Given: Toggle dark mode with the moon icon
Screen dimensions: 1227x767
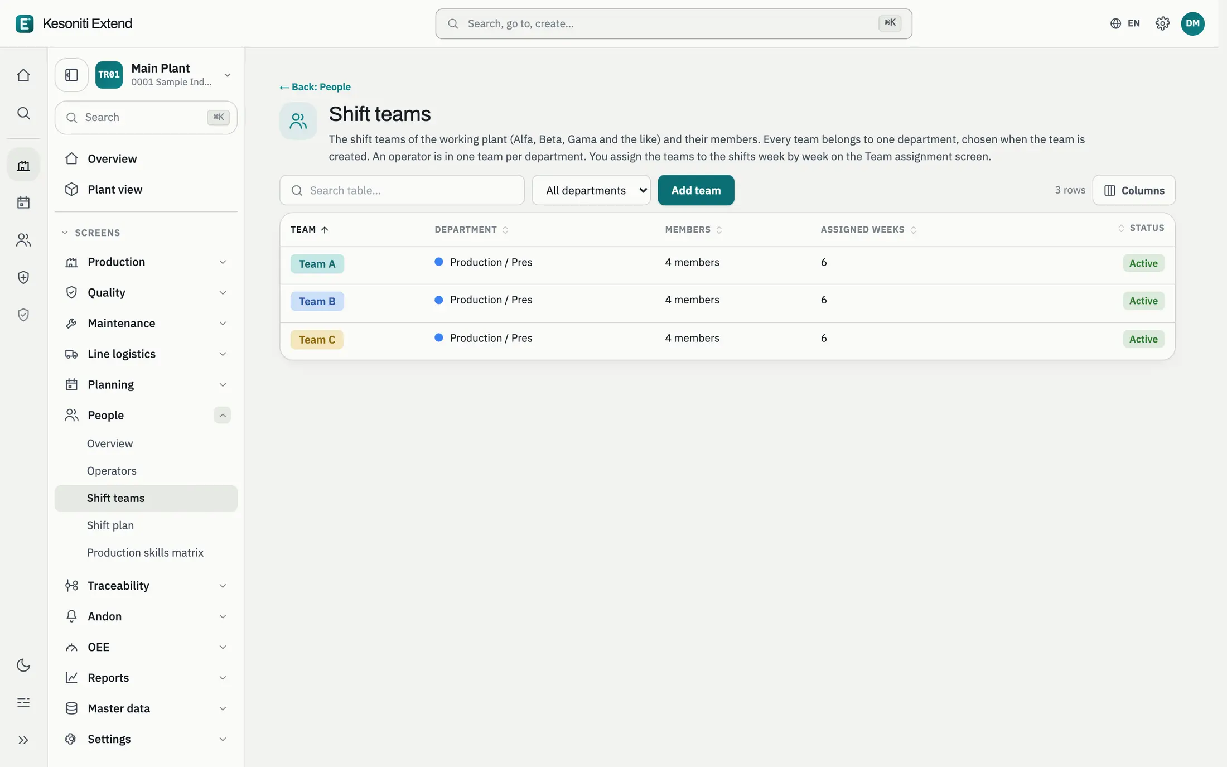Looking at the screenshot, I should click(x=23, y=665).
